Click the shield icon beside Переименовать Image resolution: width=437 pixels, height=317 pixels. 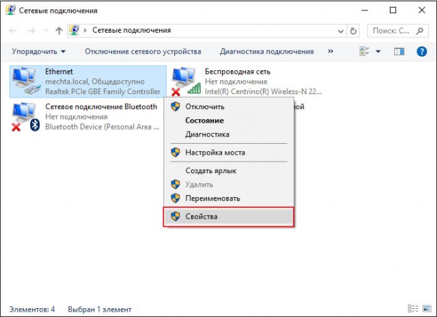click(x=175, y=198)
